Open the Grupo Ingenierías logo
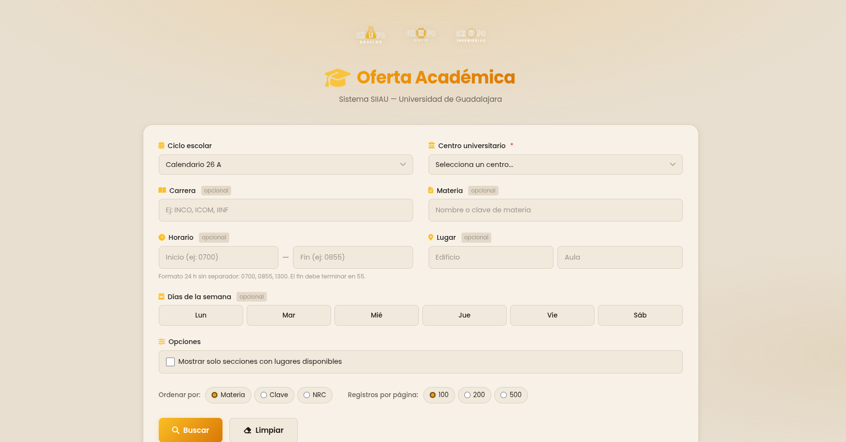This screenshot has width=846, height=442. (x=471, y=35)
